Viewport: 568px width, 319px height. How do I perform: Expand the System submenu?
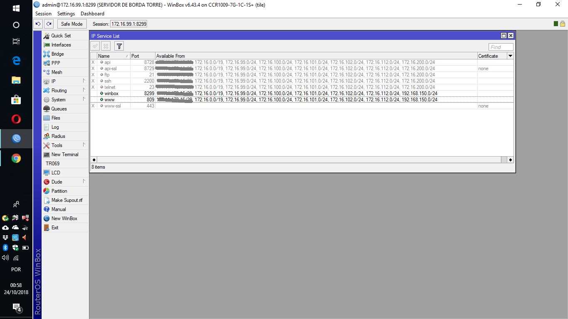(x=66, y=100)
